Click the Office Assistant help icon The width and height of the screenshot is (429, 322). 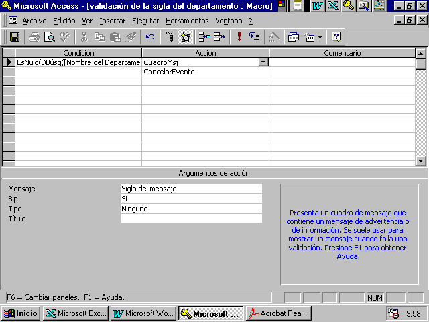336,37
